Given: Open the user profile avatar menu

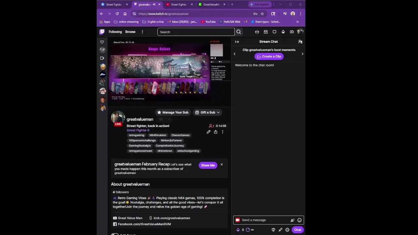Looking at the screenshot, I should pos(300,32).
